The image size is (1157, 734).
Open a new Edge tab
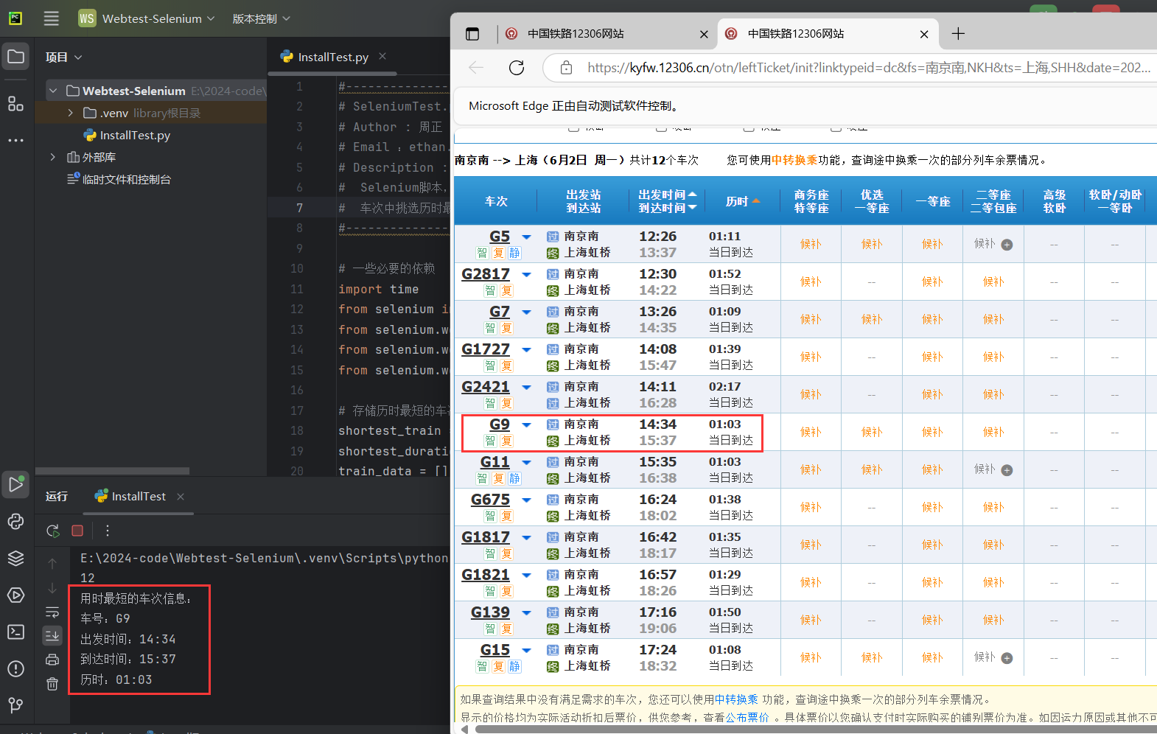point(958,33)
